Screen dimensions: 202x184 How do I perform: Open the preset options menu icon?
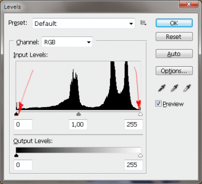pyautogui.click(x=143, y=23)
